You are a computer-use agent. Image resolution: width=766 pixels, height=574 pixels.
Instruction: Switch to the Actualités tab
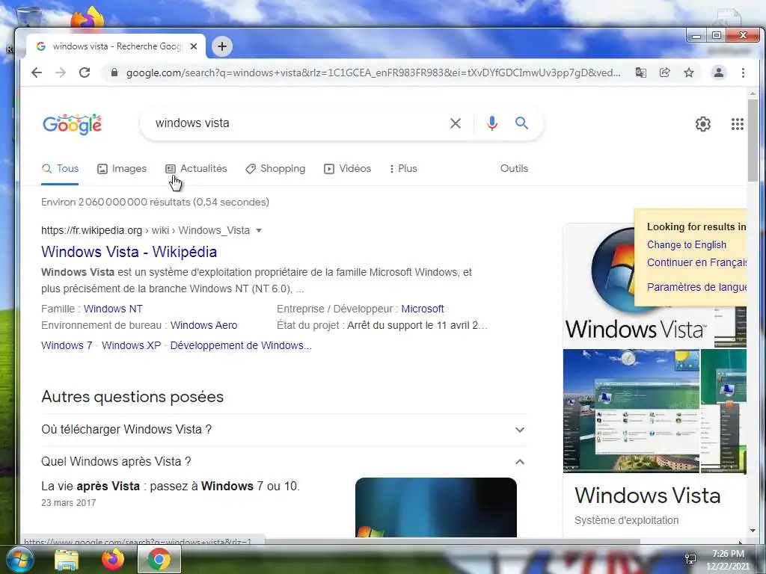[196, 168]
